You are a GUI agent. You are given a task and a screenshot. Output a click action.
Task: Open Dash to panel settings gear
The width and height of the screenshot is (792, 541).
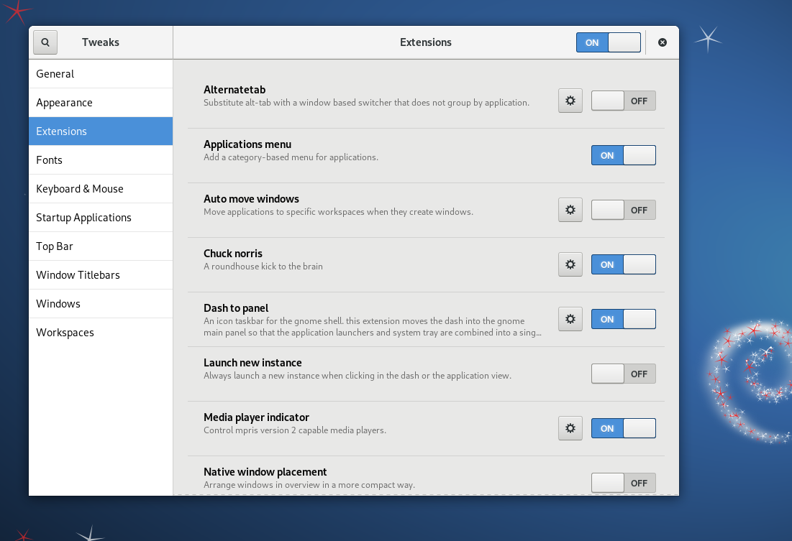click(570, 319)
